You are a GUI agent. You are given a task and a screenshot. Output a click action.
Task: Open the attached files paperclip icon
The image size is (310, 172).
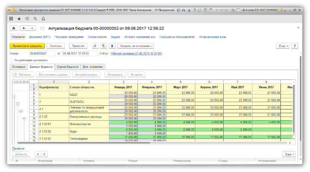click(x=95, y=46)
